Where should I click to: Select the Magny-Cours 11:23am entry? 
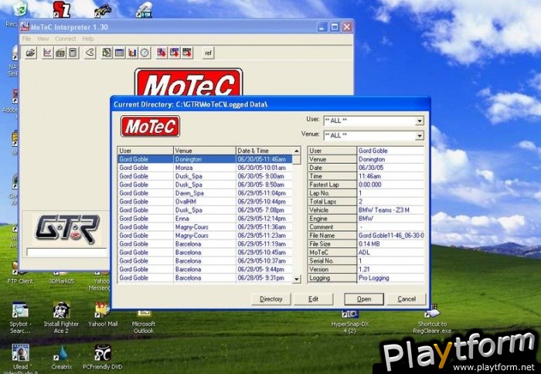205,236
